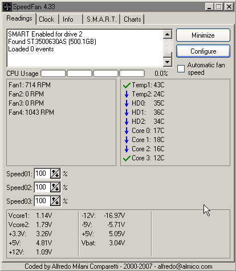
Task: Click the 0.0% CPU usage value
Action: (161, 74)
